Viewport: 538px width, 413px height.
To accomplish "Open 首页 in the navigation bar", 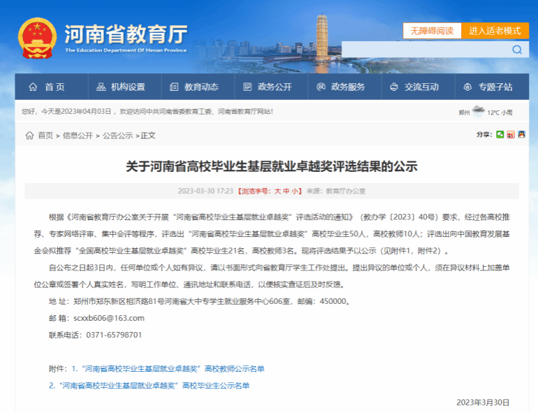I will click(x=47, y=87).
